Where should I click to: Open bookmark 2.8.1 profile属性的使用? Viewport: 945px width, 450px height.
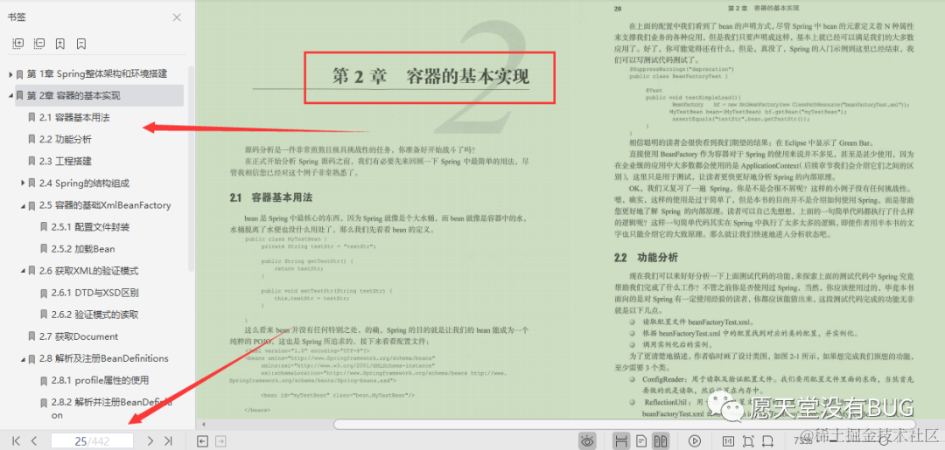point(100,380)
